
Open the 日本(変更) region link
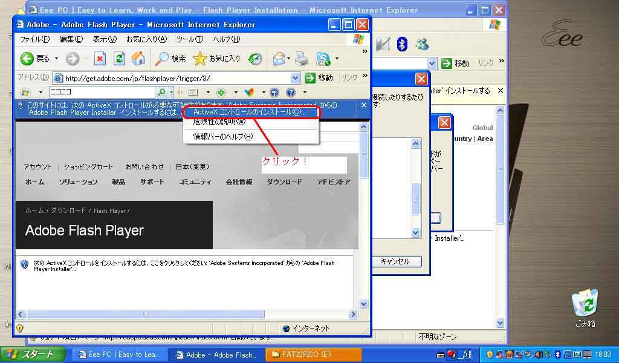point(192,167)
